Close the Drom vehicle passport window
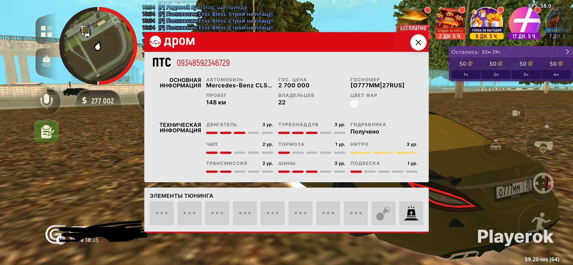Screen dimensions: 573x265 click(x=418, y=42)
